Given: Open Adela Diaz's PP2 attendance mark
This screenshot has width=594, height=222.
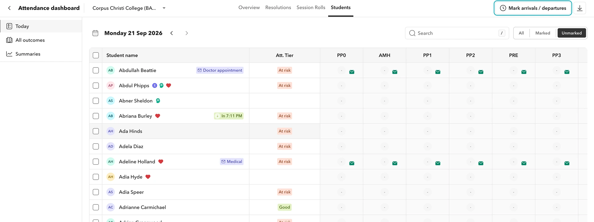Looking at the screenshot, I should click(471, 146).
